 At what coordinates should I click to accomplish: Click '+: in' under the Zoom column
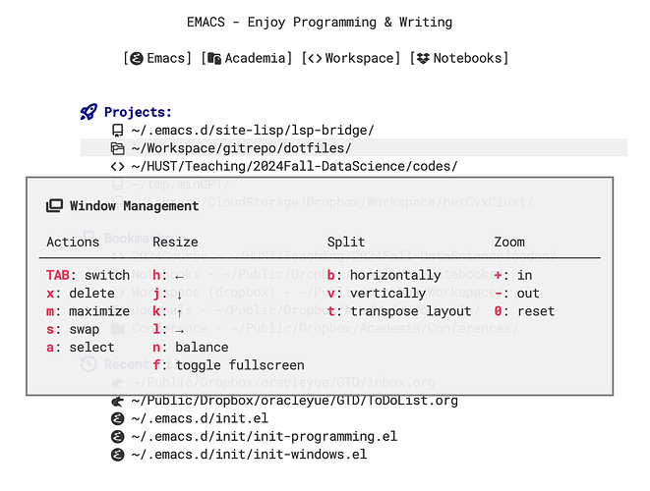pyautogui.click(x=512, y=276)
